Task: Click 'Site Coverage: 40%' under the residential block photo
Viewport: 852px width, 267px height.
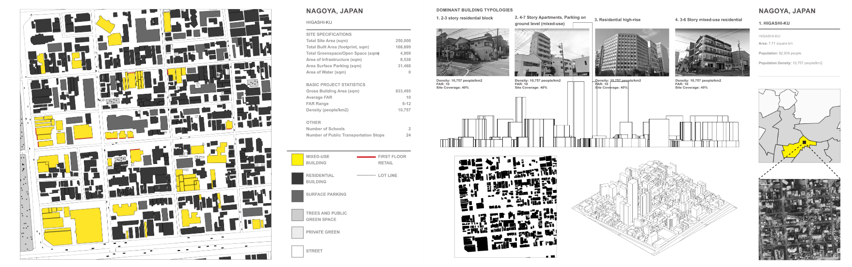Action: 452,88
